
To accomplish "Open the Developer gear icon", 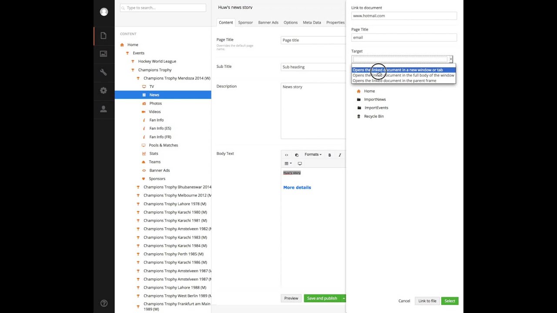I will tap(104, 90).
